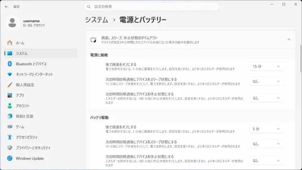Click the vertical scrollbar thumb

(301, 59)
